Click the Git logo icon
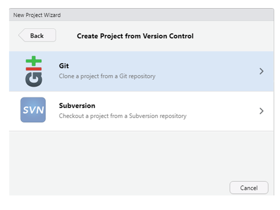Screen dimensions: 280x210 coord(34,71)
